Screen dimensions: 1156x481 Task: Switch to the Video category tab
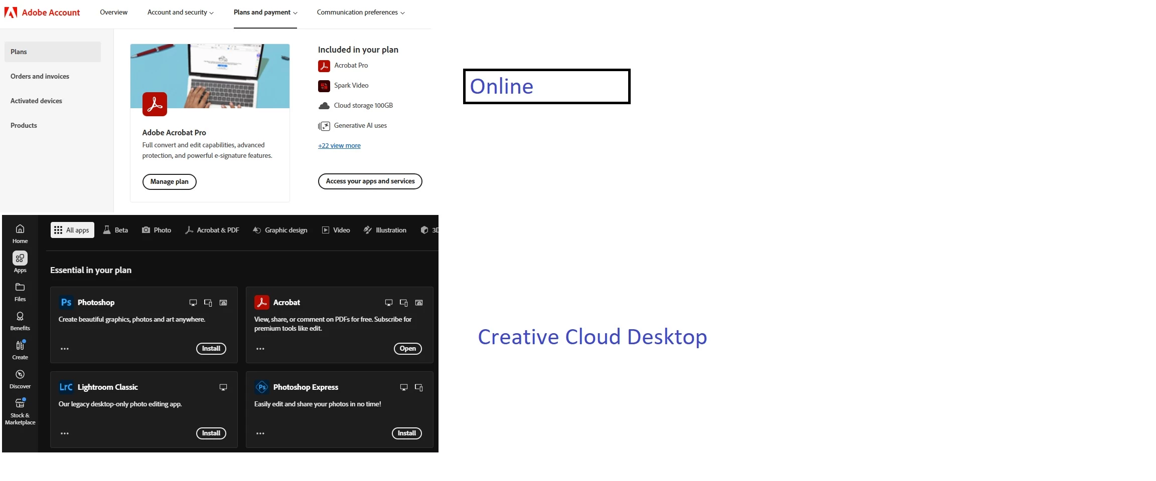[x=336, y=230]
